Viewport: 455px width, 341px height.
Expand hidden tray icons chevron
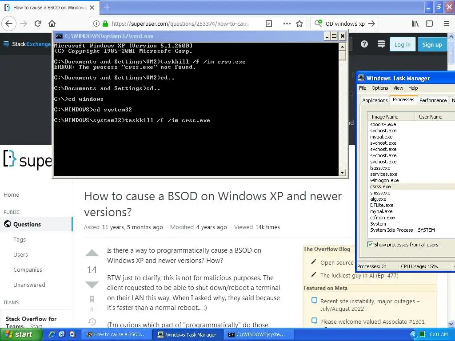pos(414,335)
